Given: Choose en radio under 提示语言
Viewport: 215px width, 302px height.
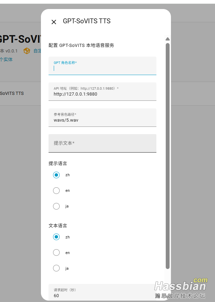Looking at the screenshot, I should pos(56,190).
